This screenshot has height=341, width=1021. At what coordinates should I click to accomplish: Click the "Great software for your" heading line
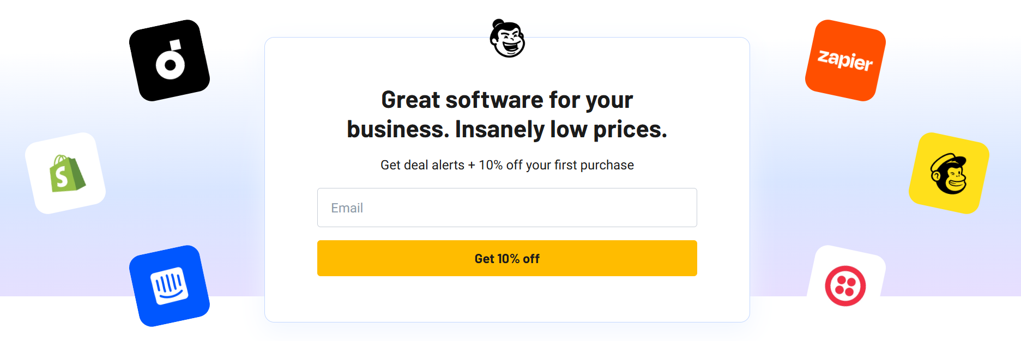(x=507, y=100)
